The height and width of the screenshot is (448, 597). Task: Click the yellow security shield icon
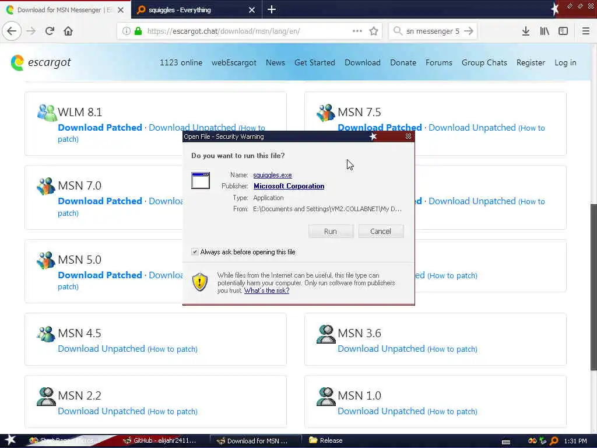click(200, 282)
